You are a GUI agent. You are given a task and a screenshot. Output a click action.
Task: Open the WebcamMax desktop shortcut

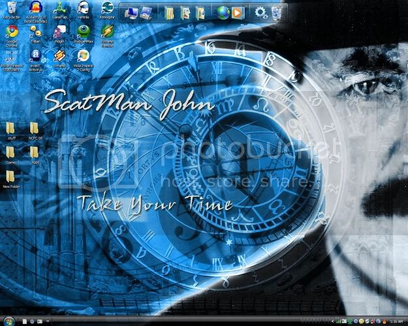(x=84, y=32)
